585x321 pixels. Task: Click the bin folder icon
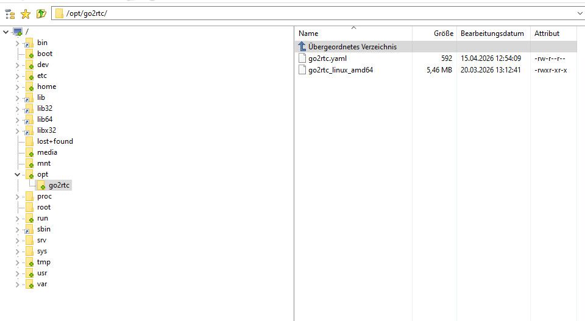(29, 43)
